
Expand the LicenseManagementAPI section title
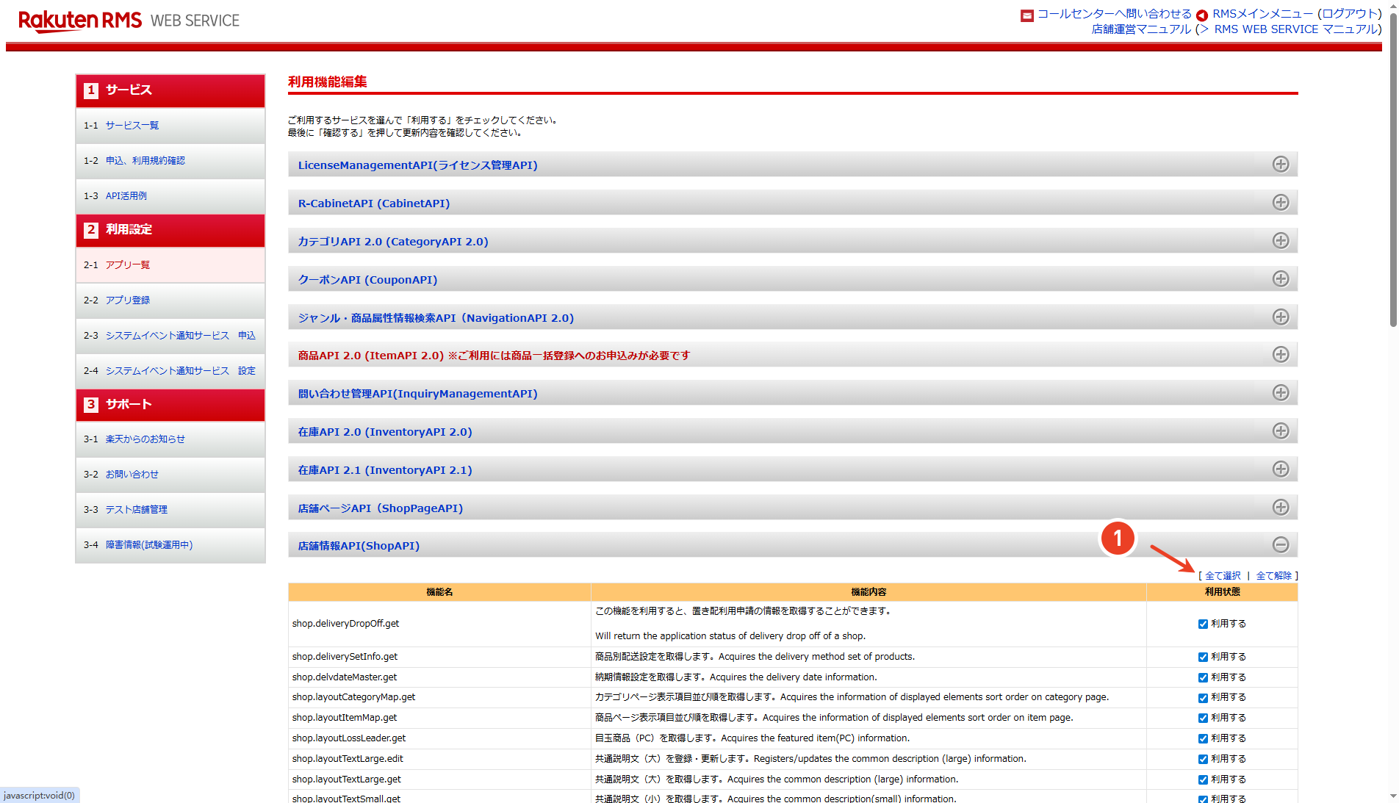pos(417,165)
